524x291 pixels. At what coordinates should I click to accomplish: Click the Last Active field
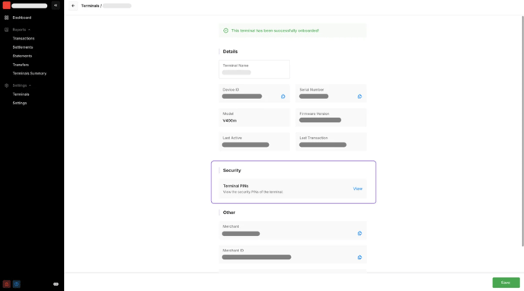254,142
